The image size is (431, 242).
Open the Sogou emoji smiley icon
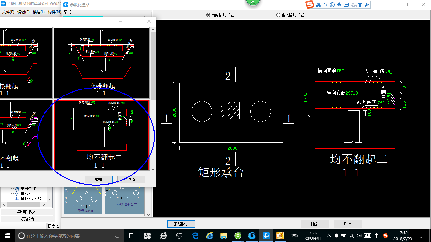coord(332,5)
